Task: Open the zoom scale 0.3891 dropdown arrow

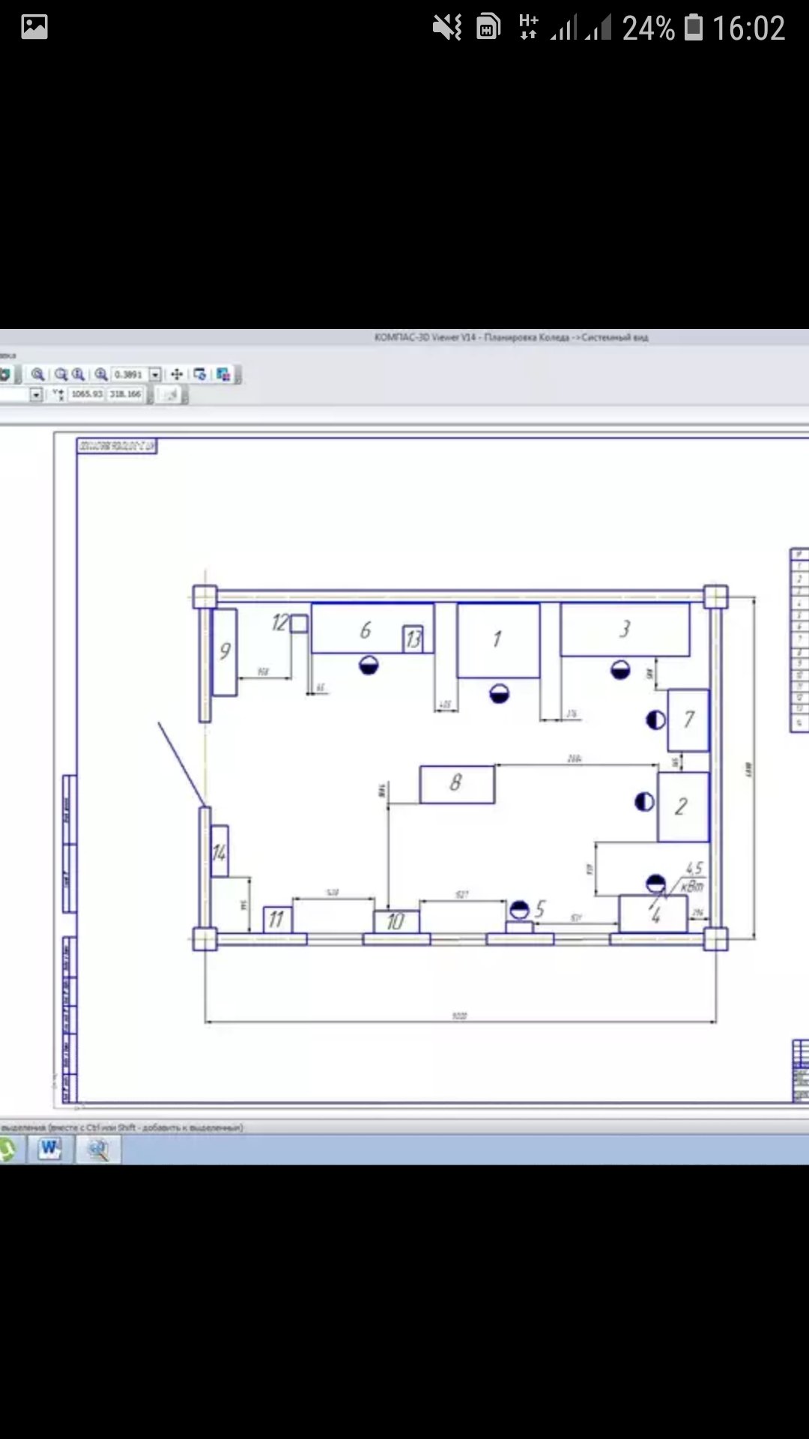Action: coord(155,374)
